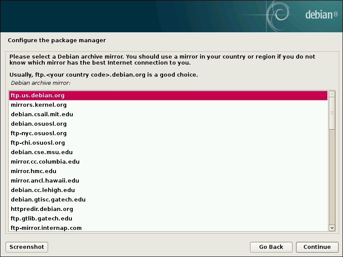This screenshot has width=343, height=257.
Task: Pick debian.osuosl.org mirror
Action: [x=168, y=124]
